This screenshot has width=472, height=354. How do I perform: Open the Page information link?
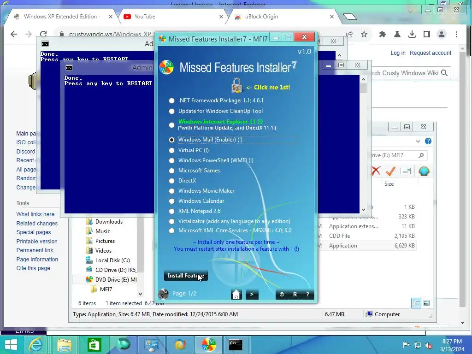tap(37, 260)
